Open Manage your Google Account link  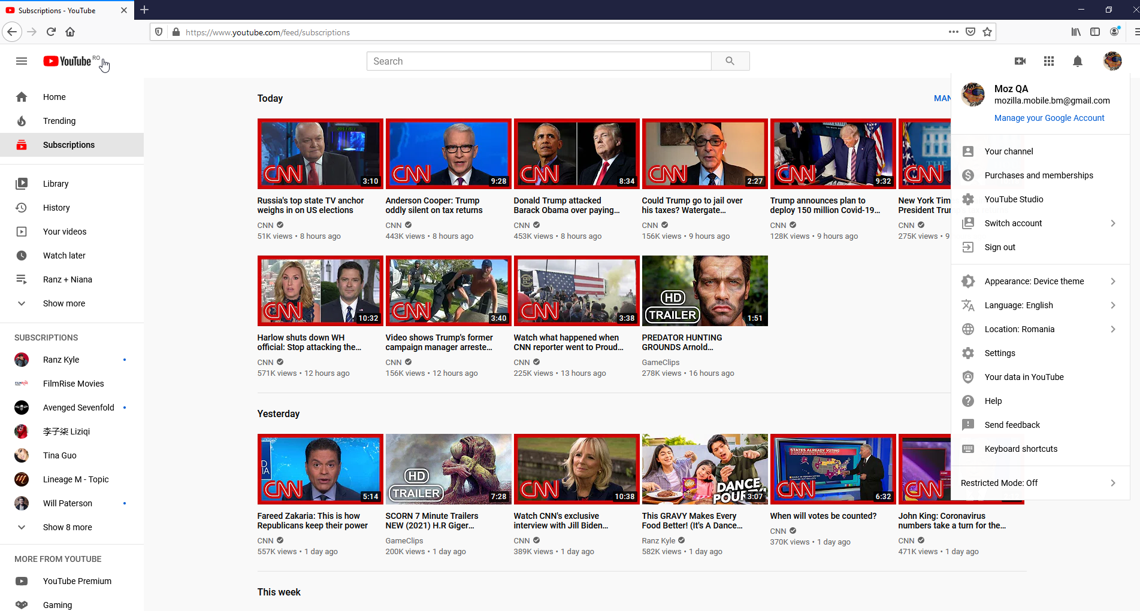tap(1049, 118)
